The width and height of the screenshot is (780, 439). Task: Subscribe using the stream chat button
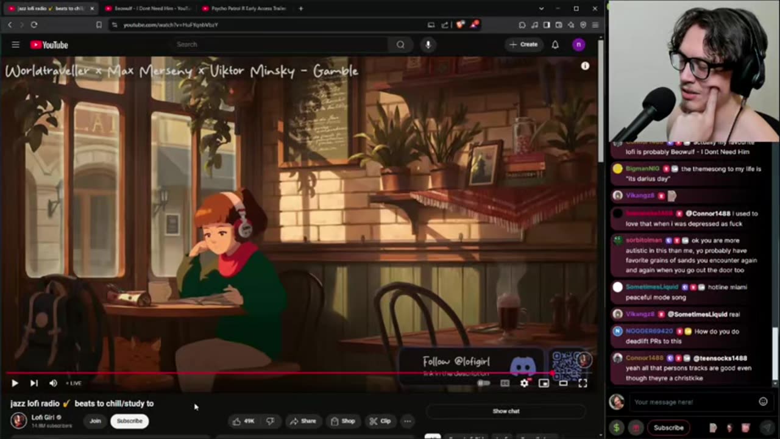(x=668, y=427)
